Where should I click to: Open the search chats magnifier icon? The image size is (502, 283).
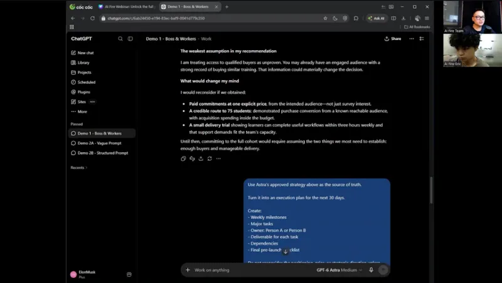click(120, 39)
